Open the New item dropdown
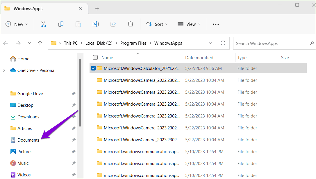The image size is (316, 179). pos(17,24)
